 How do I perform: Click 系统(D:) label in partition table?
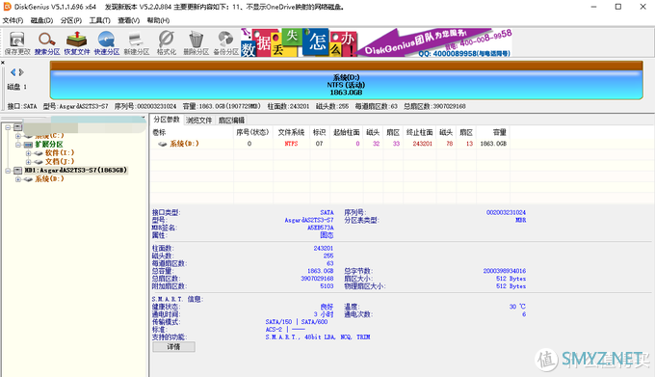184,144
